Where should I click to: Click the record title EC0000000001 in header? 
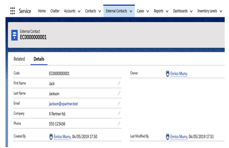click(x=33, y=37)
